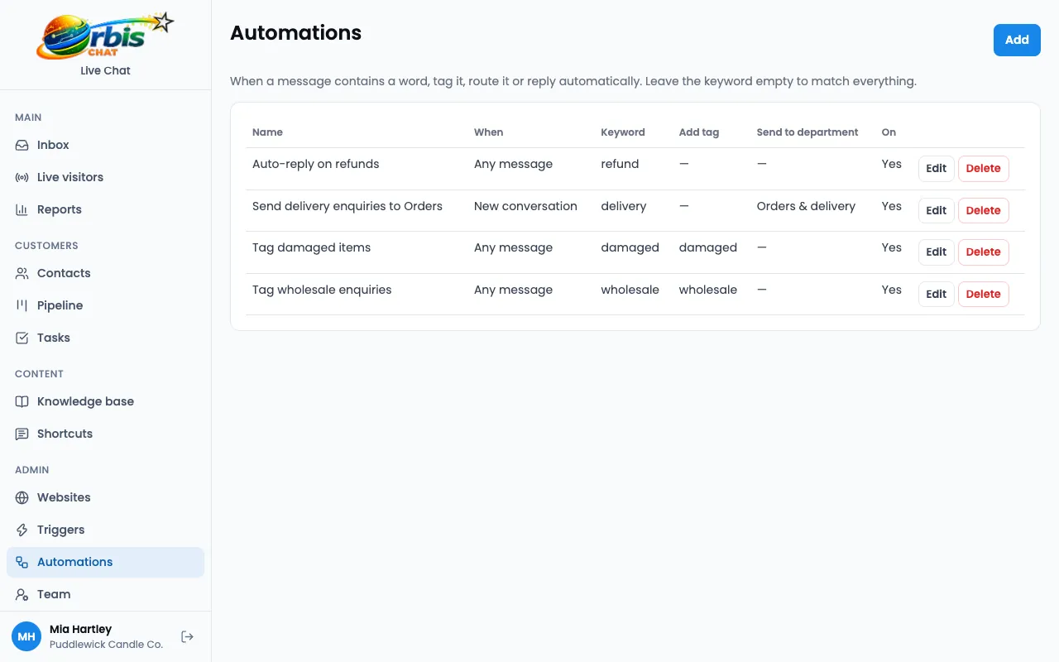Viewport: 1059px width, 662px height.
Task: Click the "Send to department" column header
Action: tap(807, 132)
